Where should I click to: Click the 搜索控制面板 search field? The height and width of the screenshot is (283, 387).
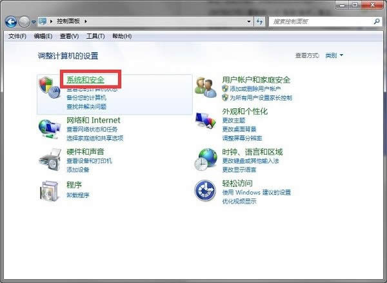316,22
